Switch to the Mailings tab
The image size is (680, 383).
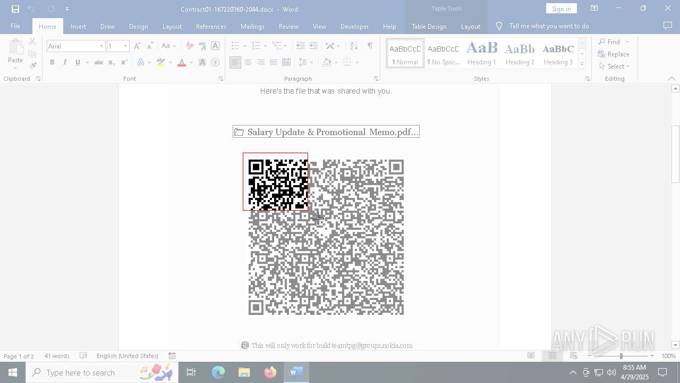coord(252,26)
